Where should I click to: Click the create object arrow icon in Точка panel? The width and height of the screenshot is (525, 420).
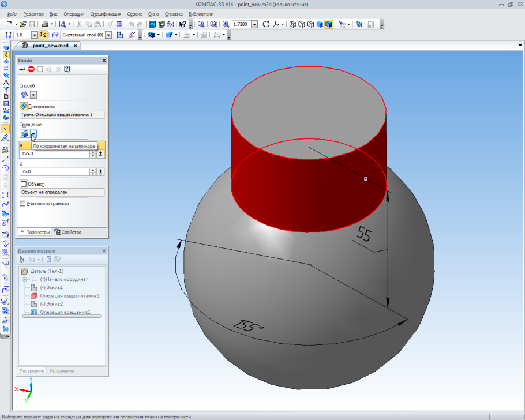pos(22,69)
